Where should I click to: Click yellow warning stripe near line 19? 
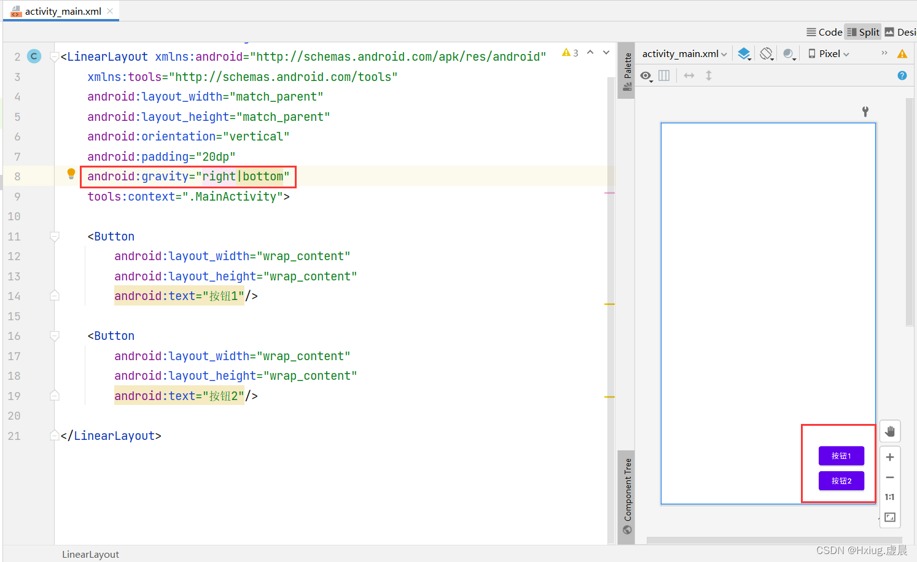coord(609,397)
